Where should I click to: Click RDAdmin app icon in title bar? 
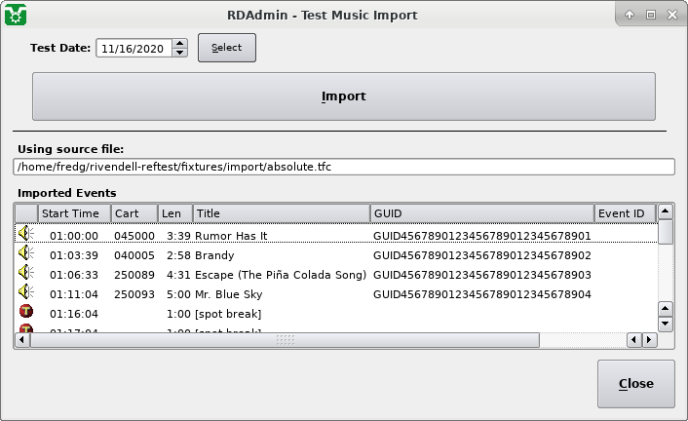[x=15, y=15]
